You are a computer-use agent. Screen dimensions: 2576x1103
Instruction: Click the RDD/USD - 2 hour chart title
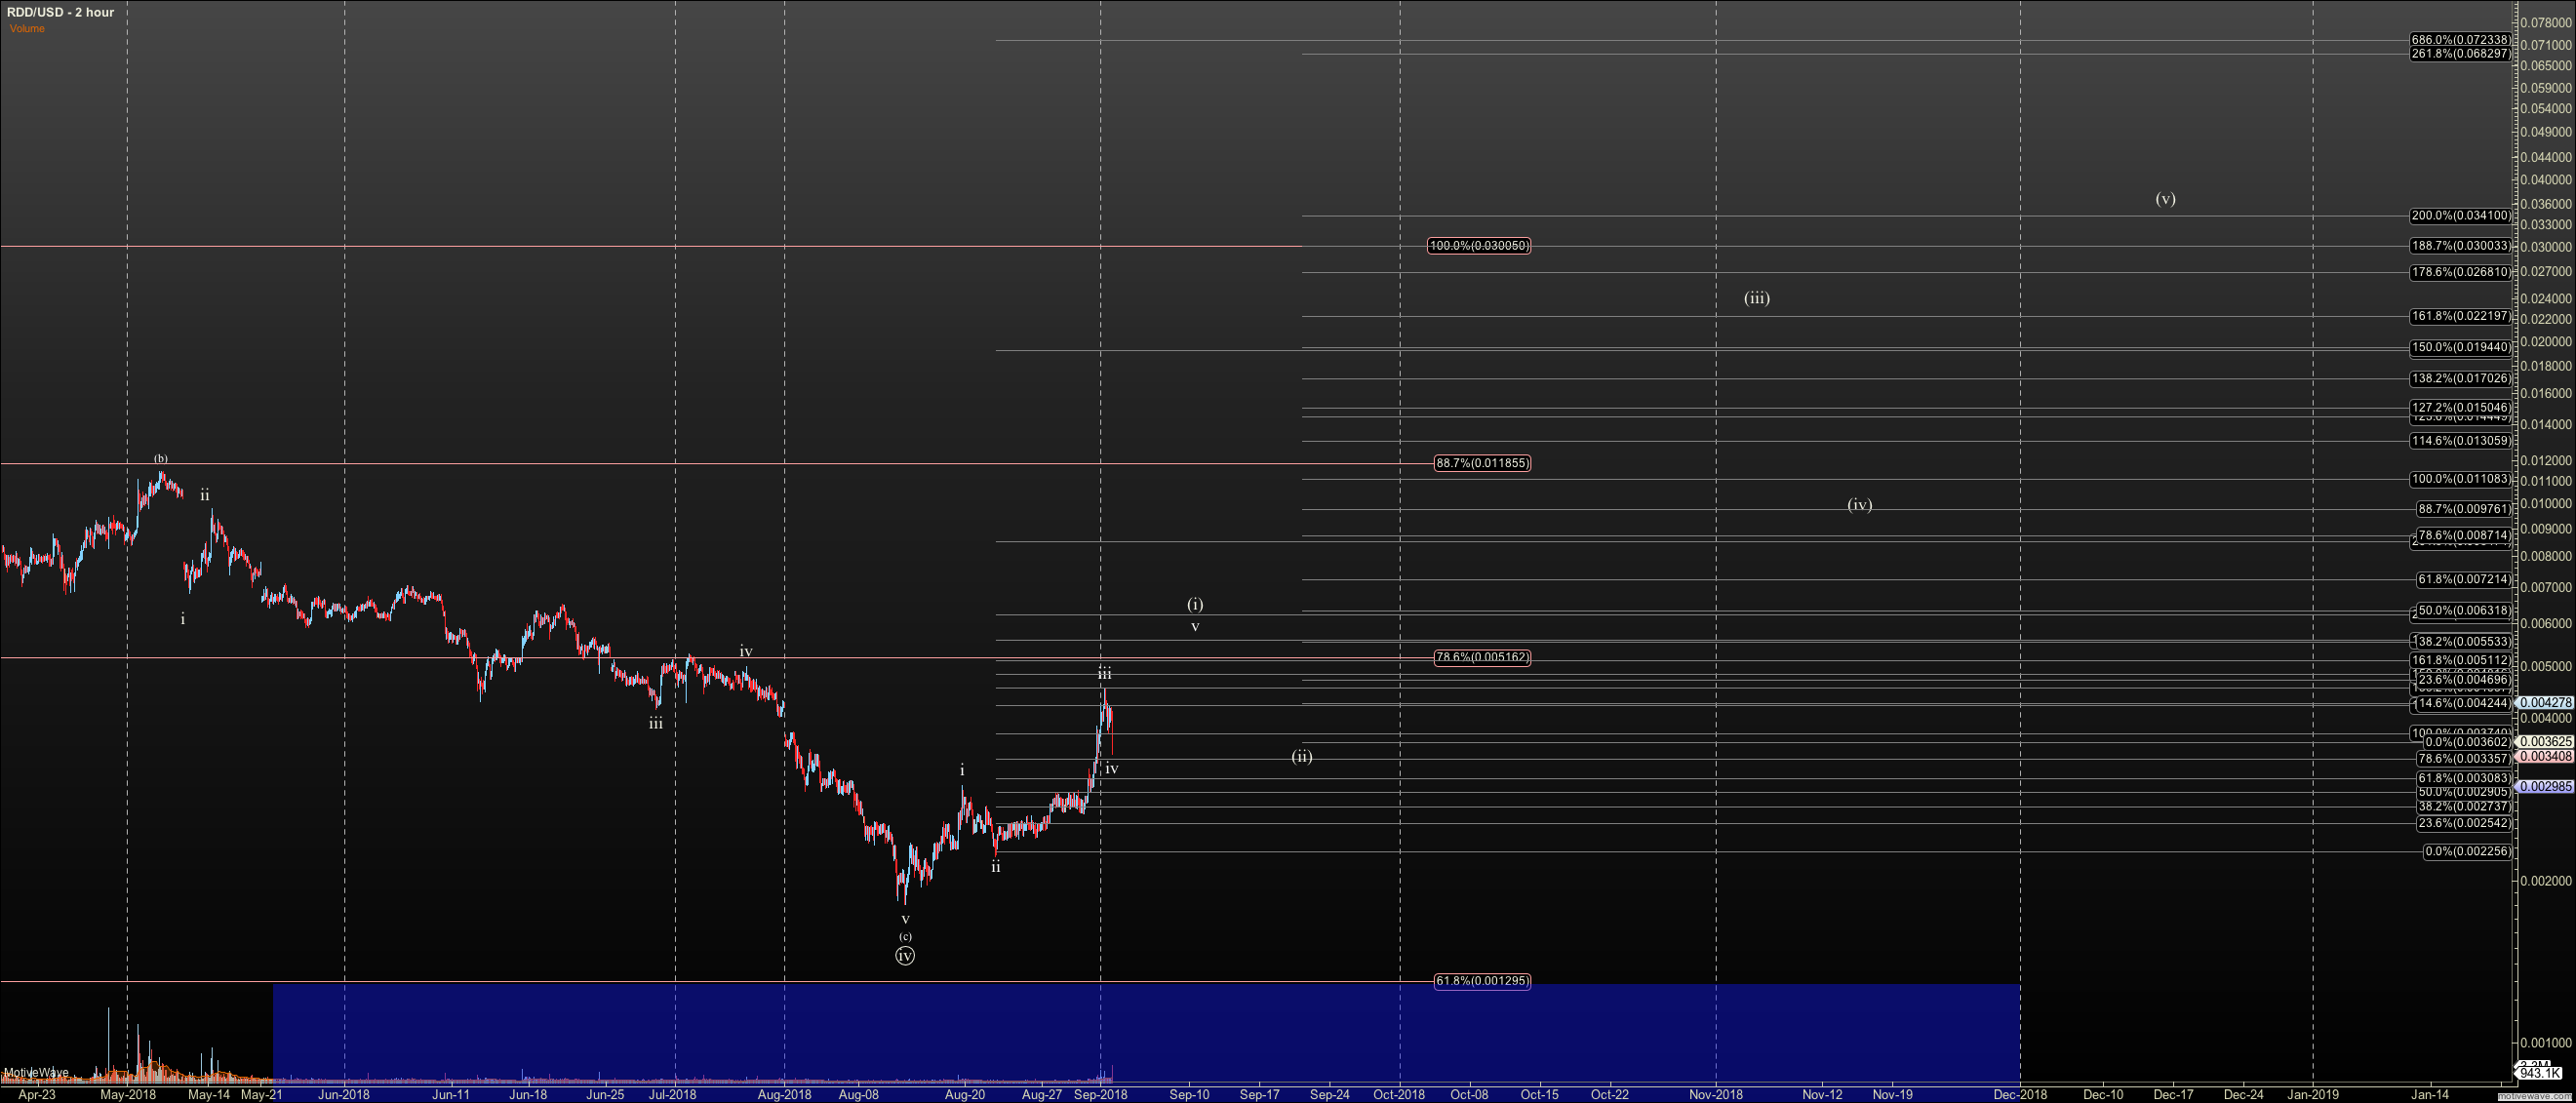click(60, 12)
